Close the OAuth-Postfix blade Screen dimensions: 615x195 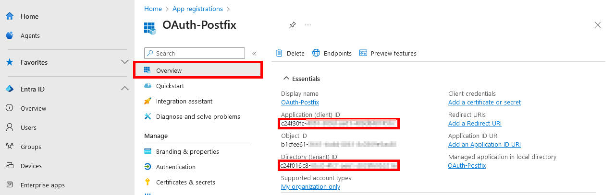pyautogui.click(x=598, y=25)
